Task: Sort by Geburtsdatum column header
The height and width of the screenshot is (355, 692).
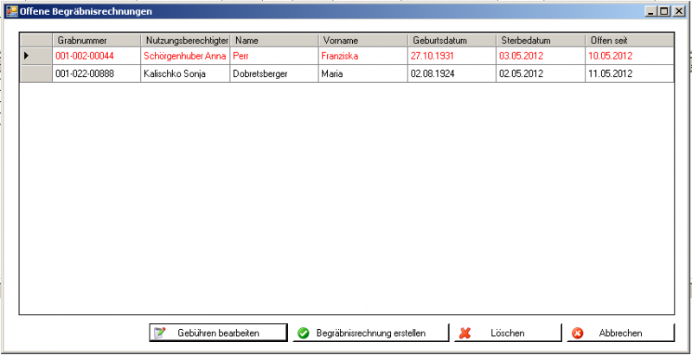Action: point(452,41)
